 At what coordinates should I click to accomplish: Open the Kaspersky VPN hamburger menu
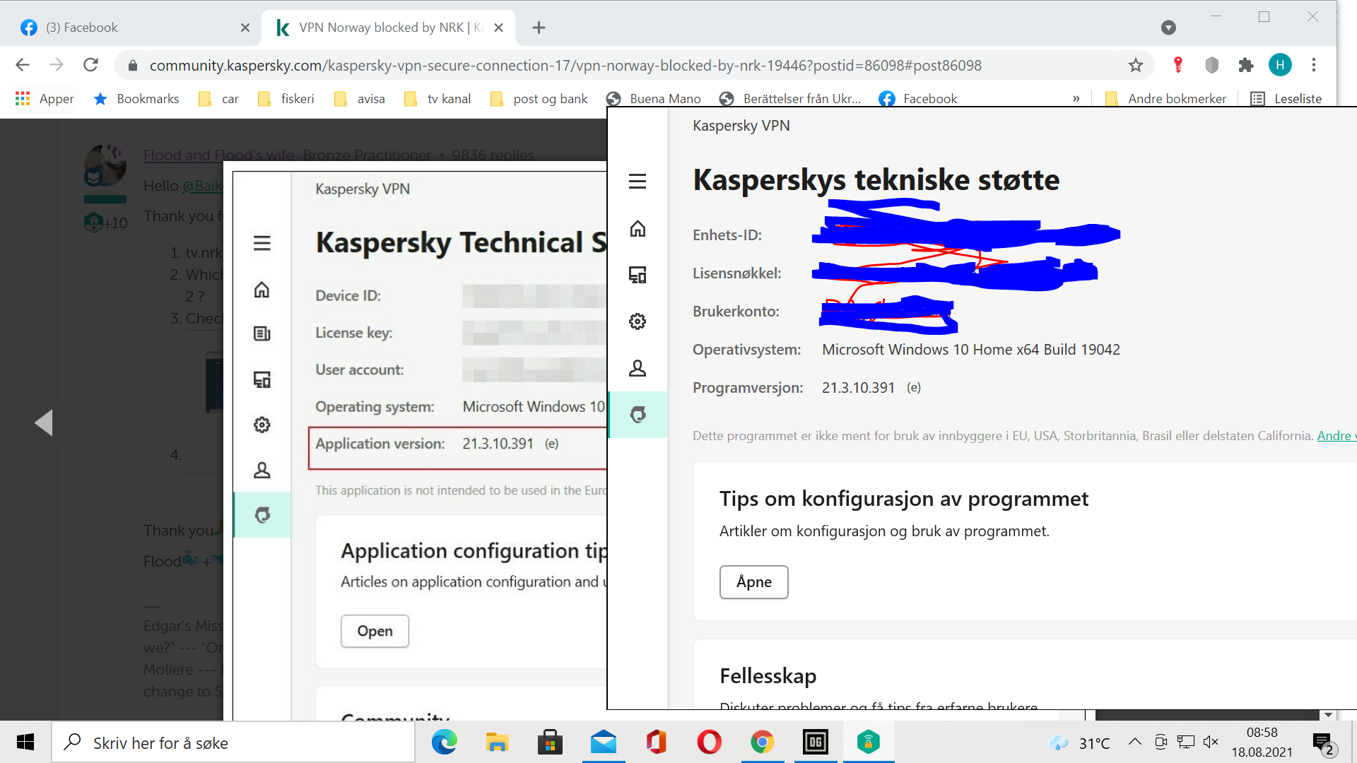638,182
